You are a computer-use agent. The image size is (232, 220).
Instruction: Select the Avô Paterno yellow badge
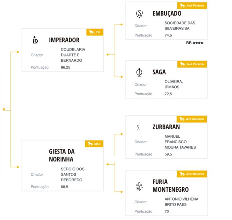(192, 6)
